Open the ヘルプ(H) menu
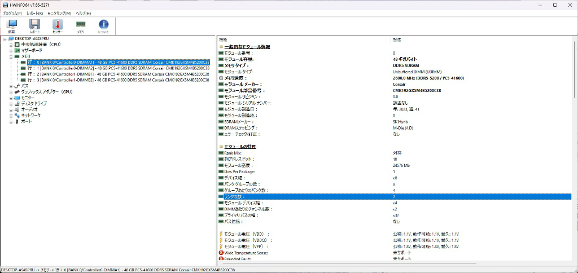Viewport: 578px width, 273px height. coord(84,14)
